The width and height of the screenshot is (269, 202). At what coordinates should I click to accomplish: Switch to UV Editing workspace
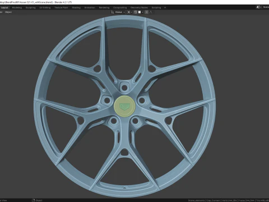(x=45, y=8)
